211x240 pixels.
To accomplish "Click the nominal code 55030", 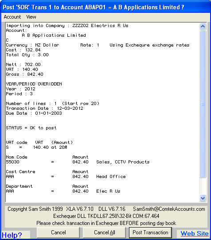I will pyautogui.click(x=12, y=162).
